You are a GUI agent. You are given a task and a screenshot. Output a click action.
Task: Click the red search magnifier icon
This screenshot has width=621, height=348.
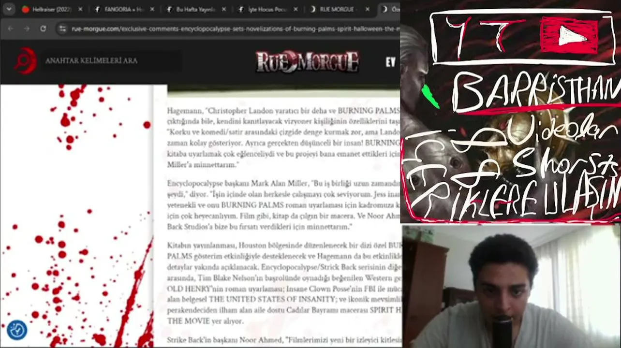pos(25,60)
